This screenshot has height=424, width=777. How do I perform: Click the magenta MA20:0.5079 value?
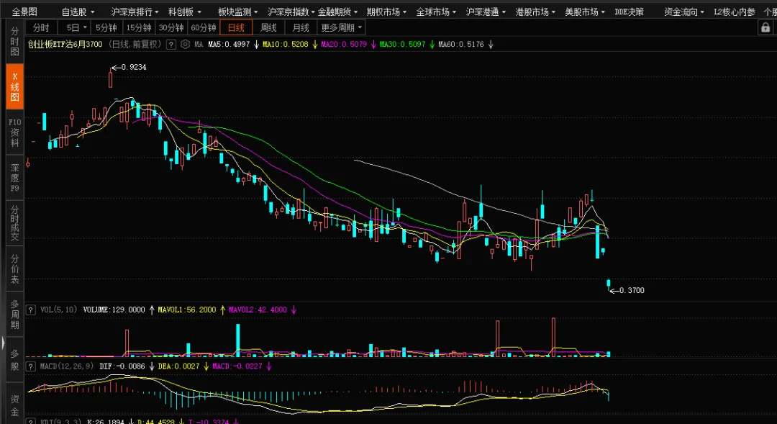click(x=344, y=45)
